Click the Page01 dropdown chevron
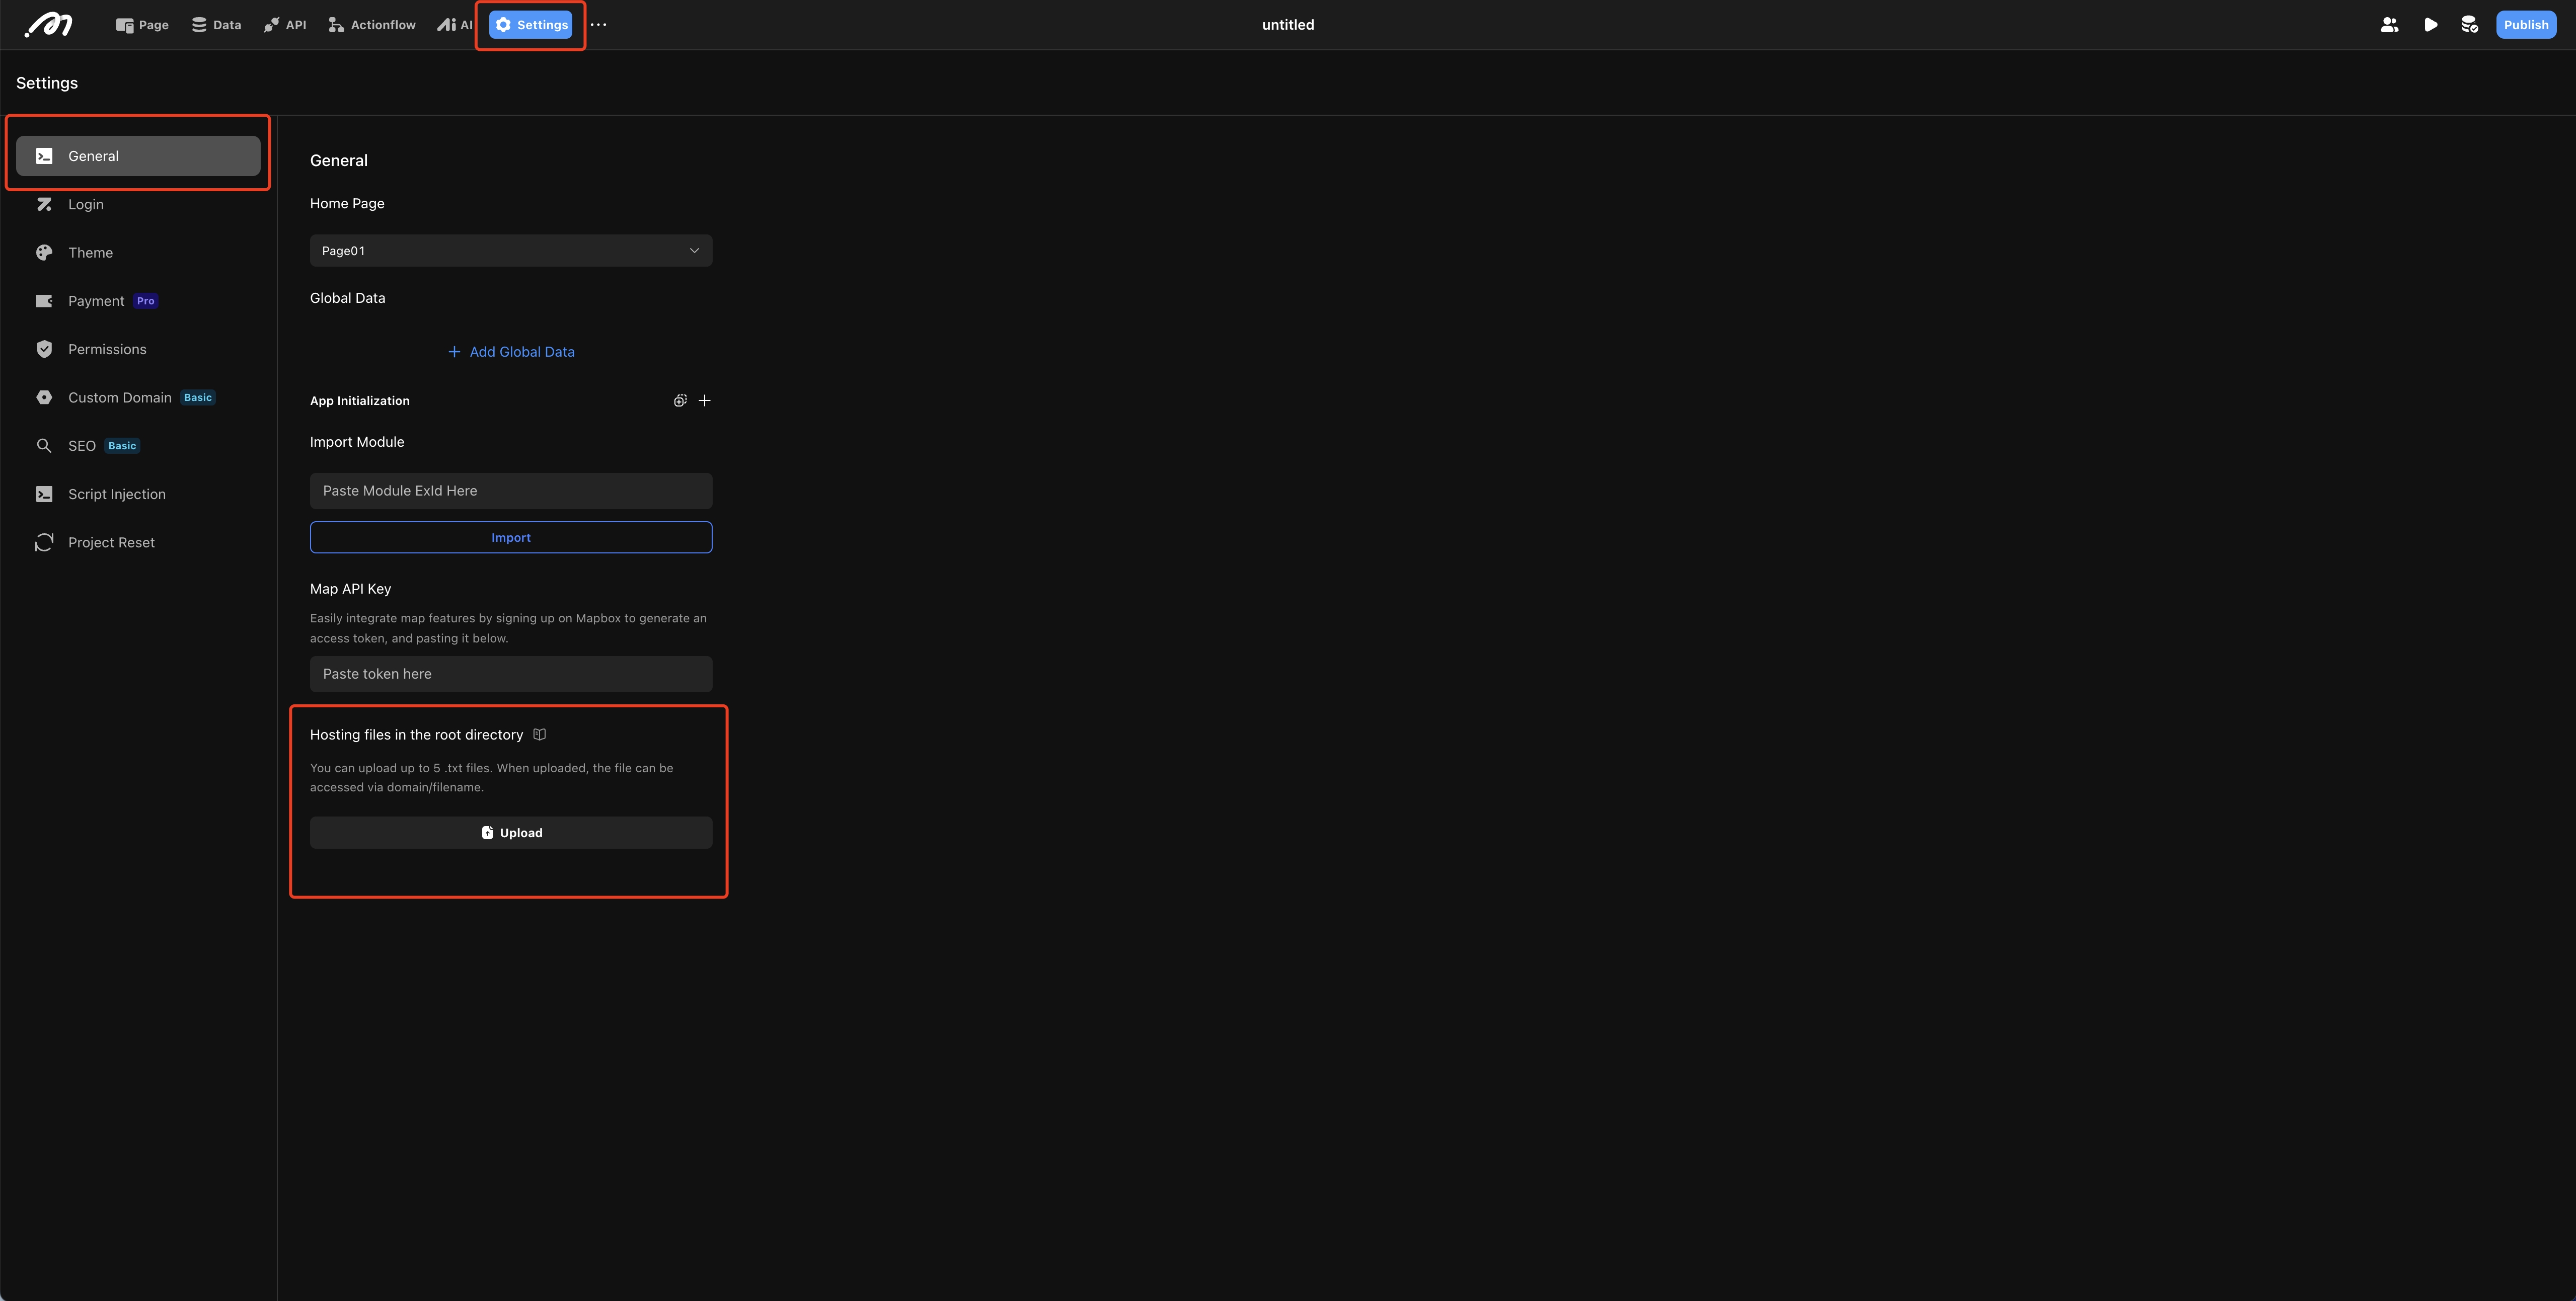 click(x=694, y=251)
